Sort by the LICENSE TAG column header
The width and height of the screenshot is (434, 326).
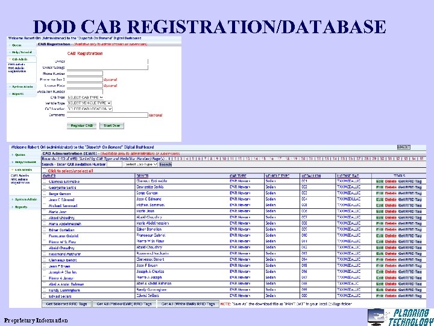click(x=348, y=176)
